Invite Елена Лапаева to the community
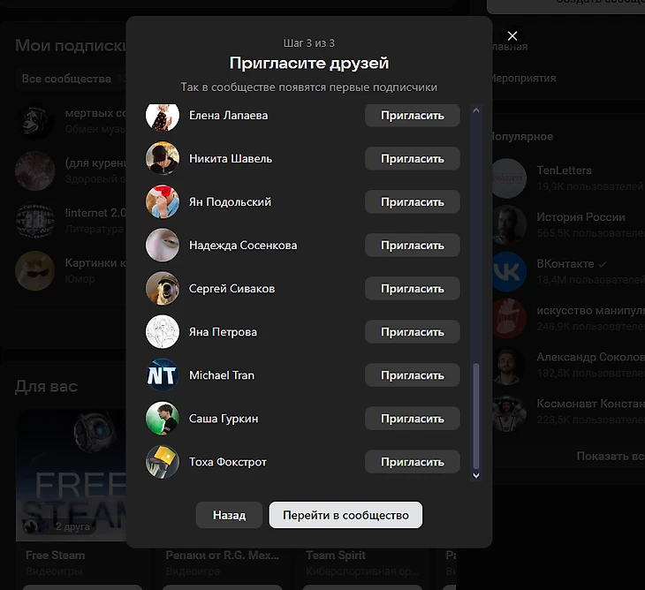The width and height of the screenshot is (645, 590). click(412, 116)
